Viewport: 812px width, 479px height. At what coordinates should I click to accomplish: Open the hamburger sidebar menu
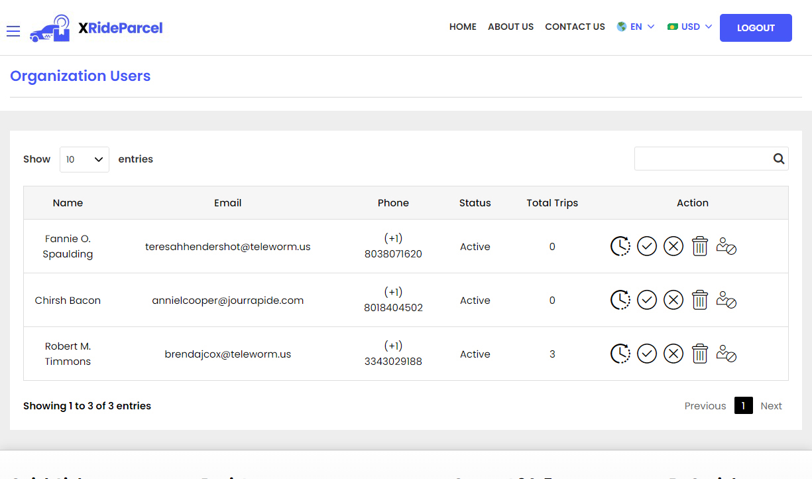point(13,31)
